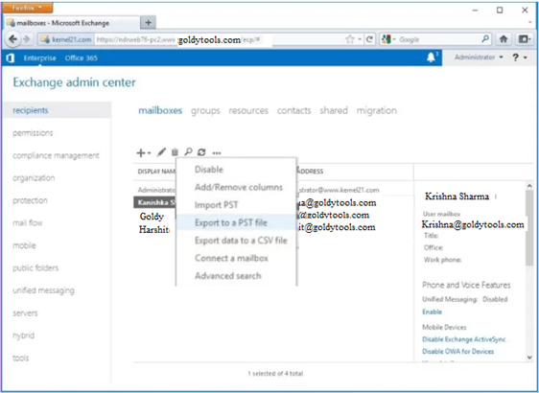Click the browser forward arrow

pos(27,39)
